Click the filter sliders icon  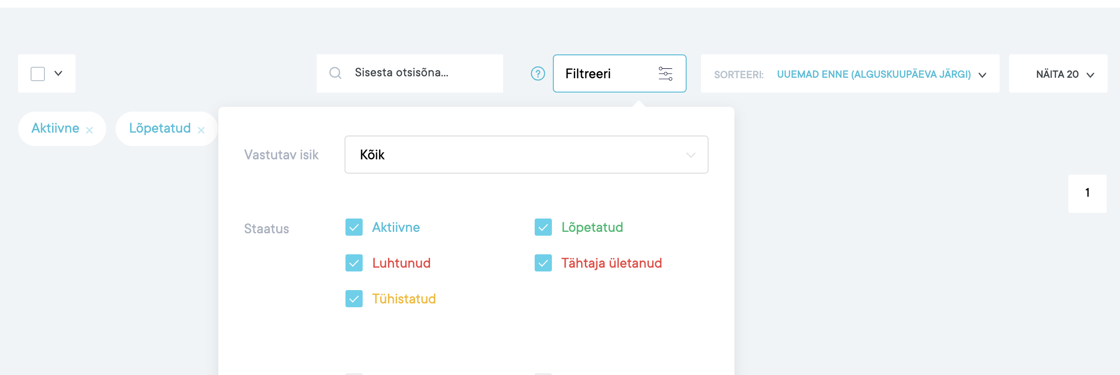665,73
